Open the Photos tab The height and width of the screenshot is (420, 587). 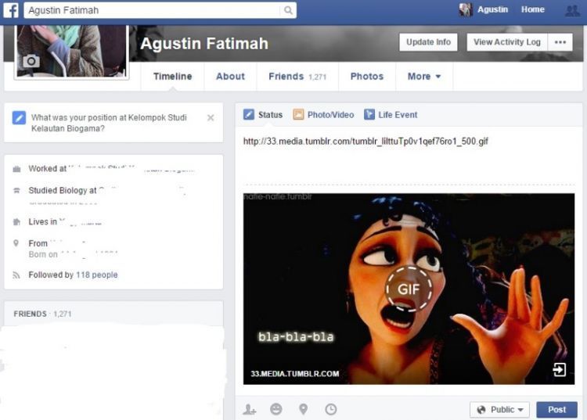pyautogui.click(x=367, y=77)
